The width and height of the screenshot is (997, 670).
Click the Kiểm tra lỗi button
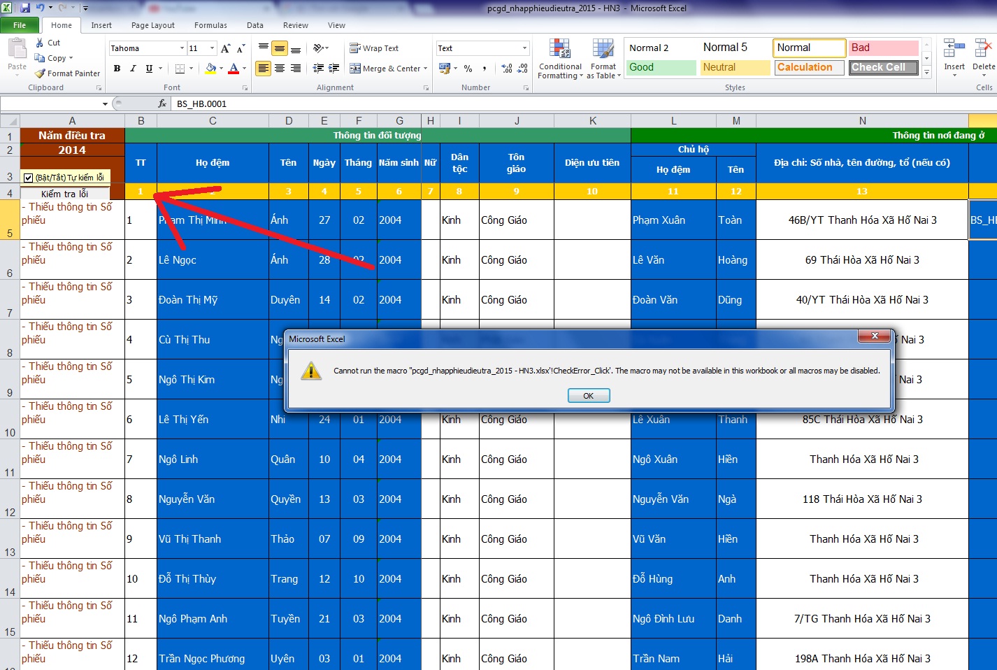[64, 194]
